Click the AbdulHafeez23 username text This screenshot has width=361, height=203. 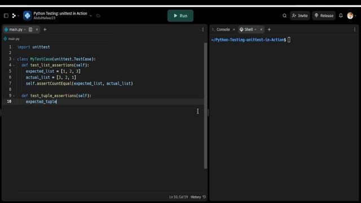click(x=44, y=18)
